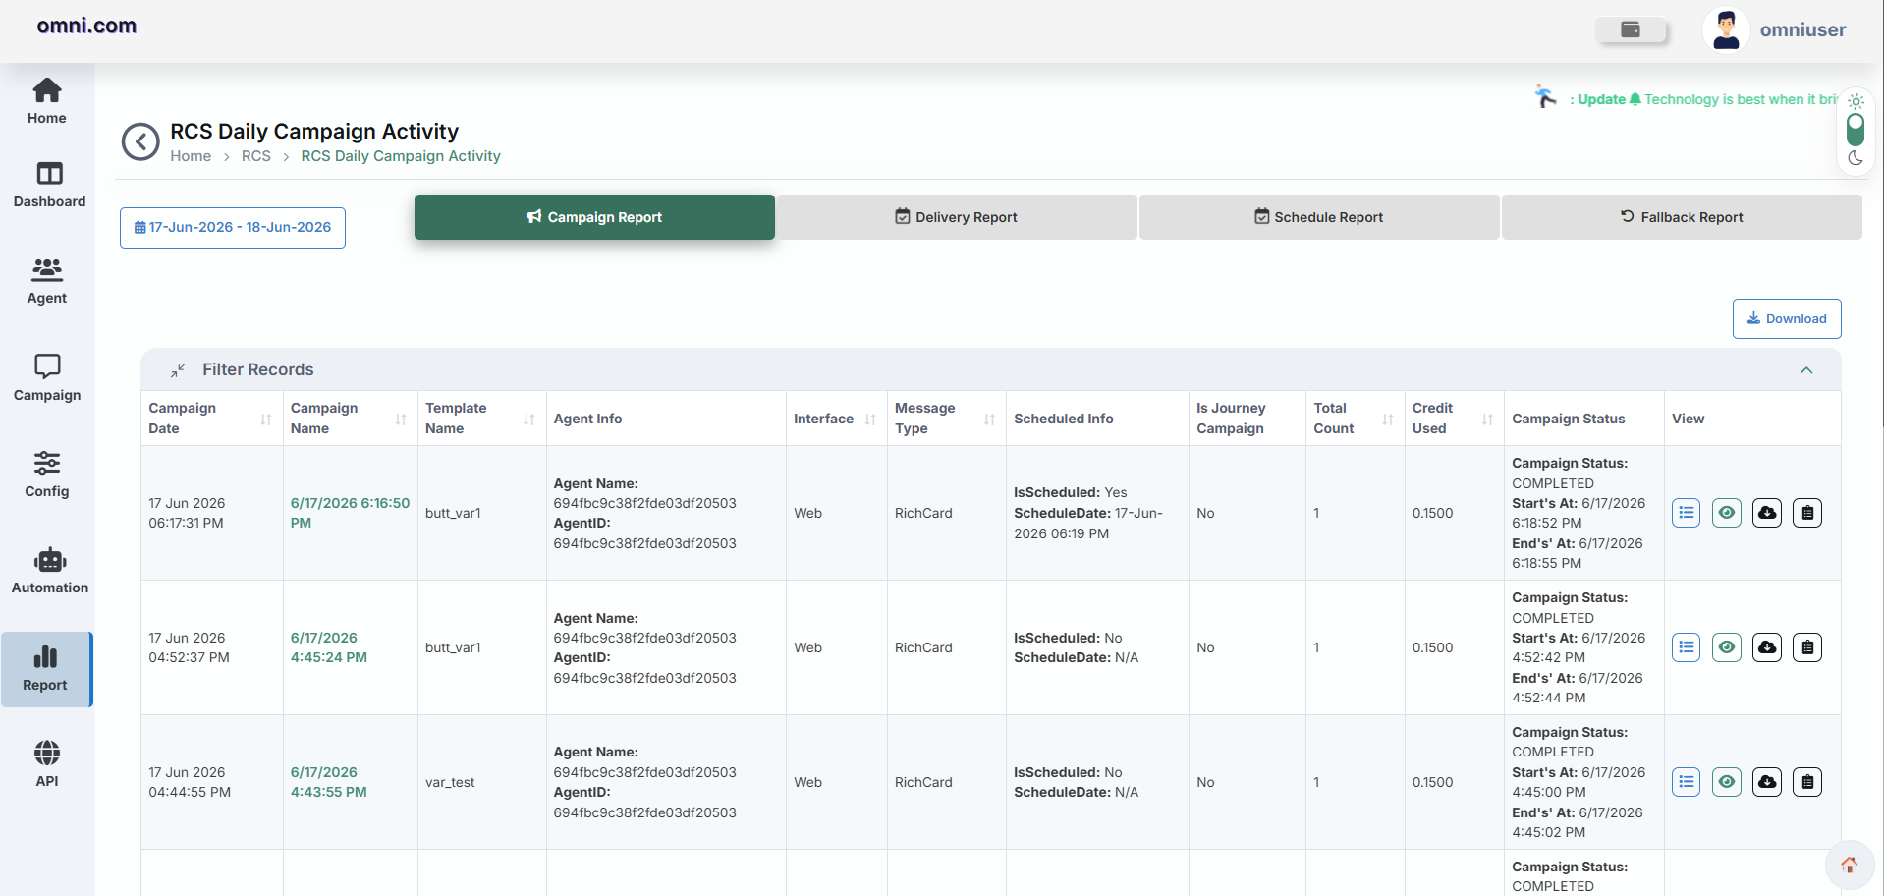Click the omni.com logo
1884x896 pixels.
86,27
